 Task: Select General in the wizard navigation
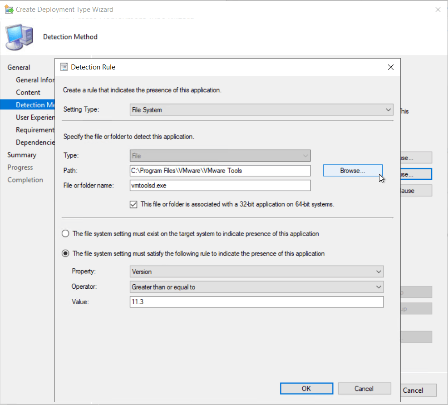[x=19, y=67]
